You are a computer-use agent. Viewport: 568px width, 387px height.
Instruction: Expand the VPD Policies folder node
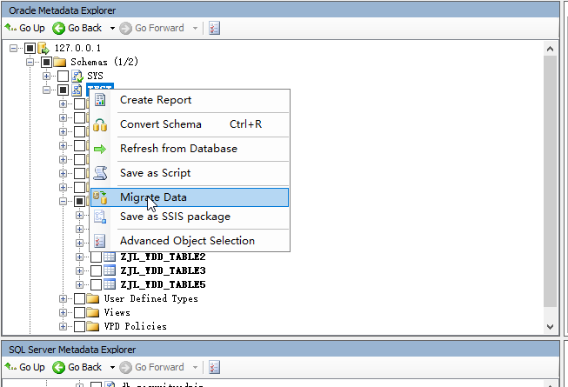point(63,326)
